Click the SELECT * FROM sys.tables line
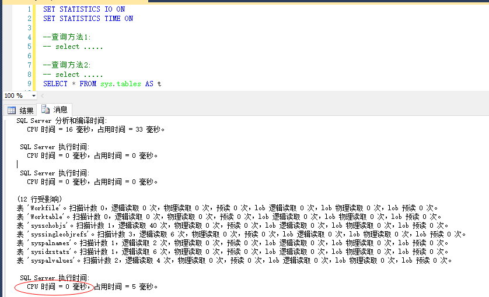The height and width of the screenshot is (297, 489). 102,84
